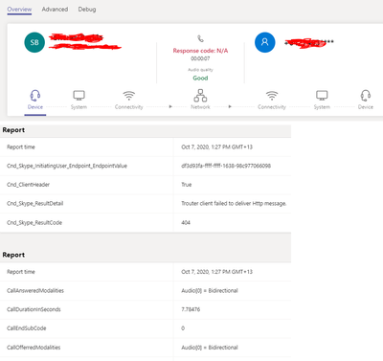Open the Debug tab
Viewport: 383px width, 361px height.
click(87, 10)
